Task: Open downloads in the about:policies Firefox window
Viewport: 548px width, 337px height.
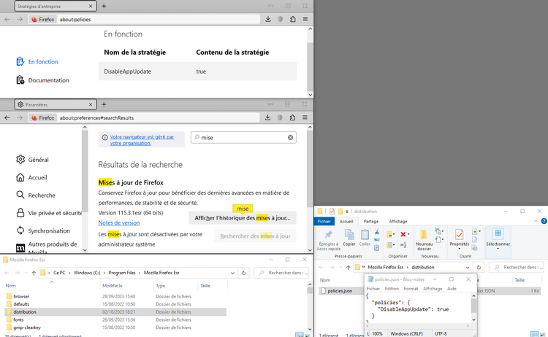Action: click(268, 19)
